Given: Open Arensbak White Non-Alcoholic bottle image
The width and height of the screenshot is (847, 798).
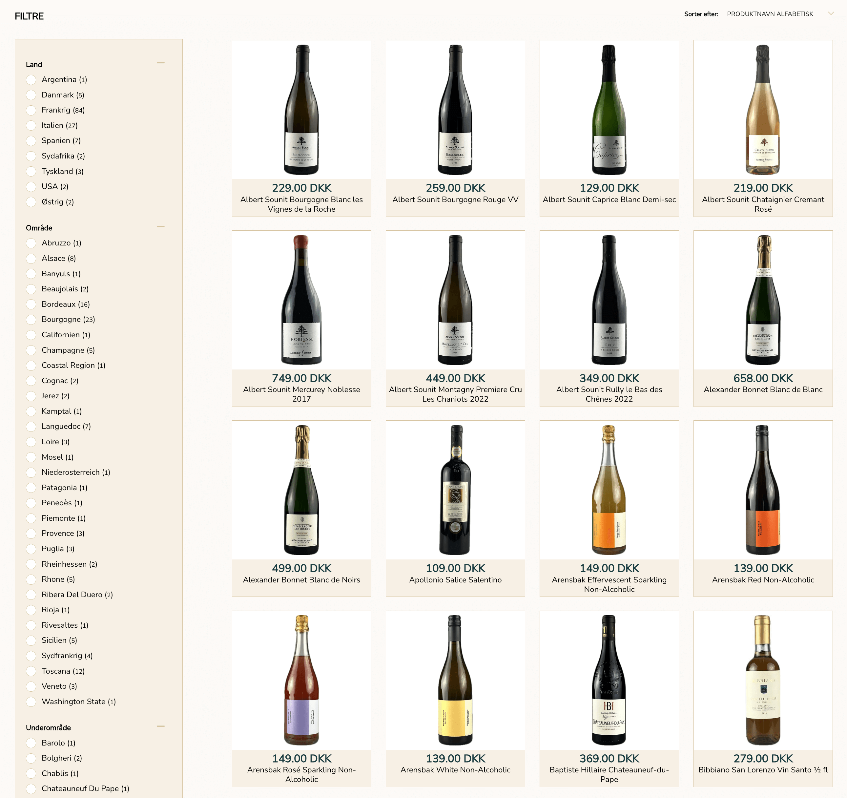Looking at the screenshot, I should click(x=455, y=680).
